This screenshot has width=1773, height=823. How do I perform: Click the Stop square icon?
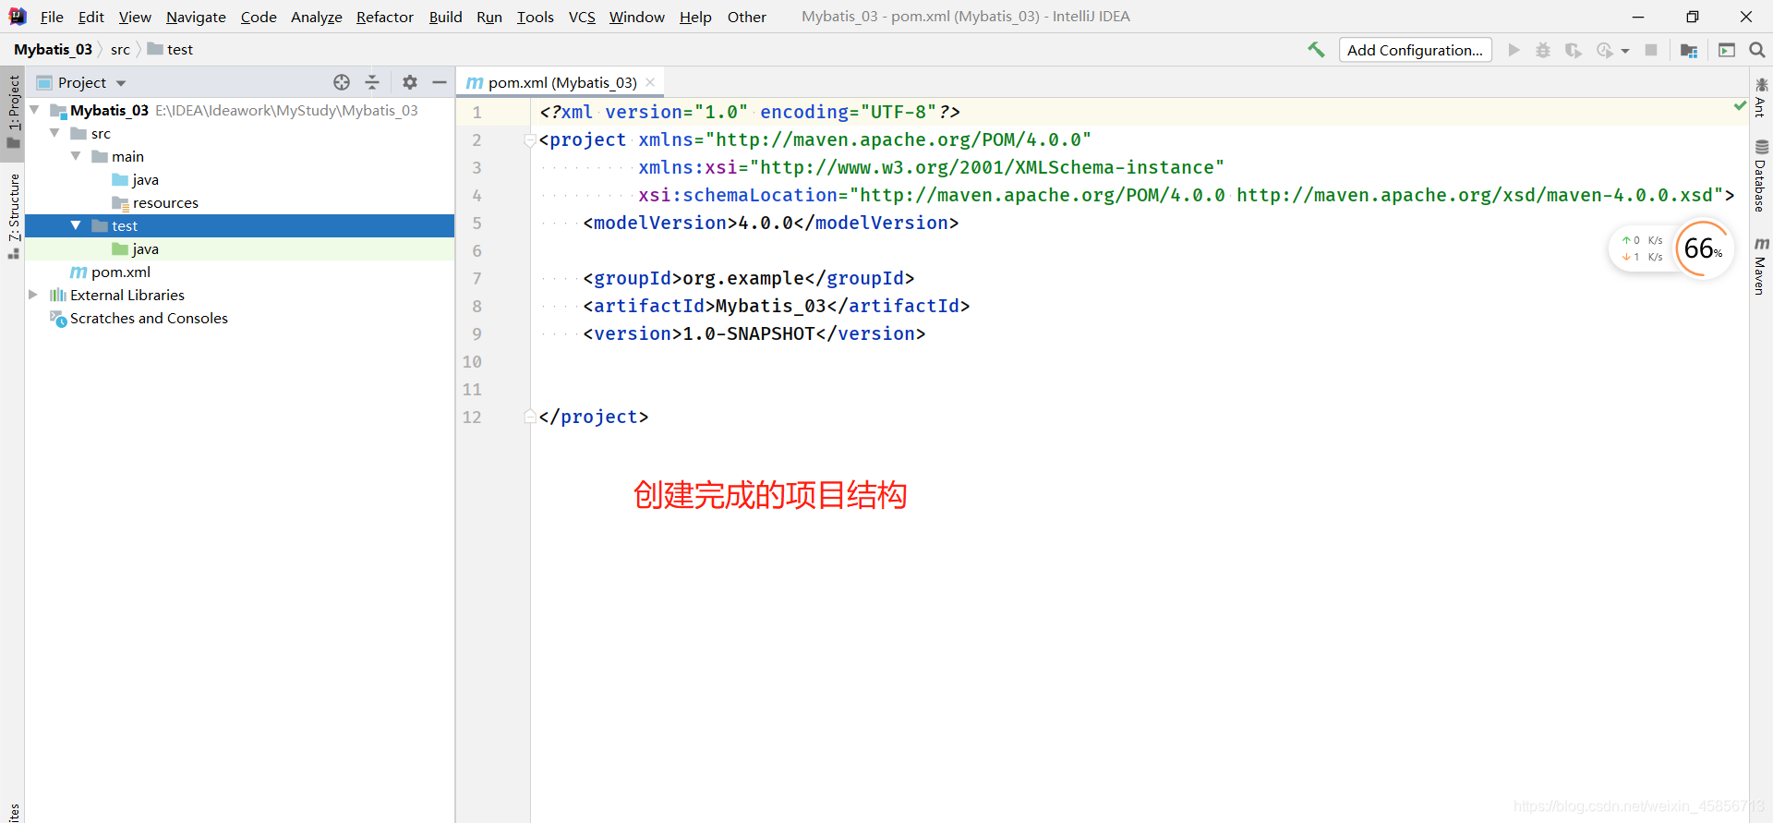click(x=1651, y=50)
